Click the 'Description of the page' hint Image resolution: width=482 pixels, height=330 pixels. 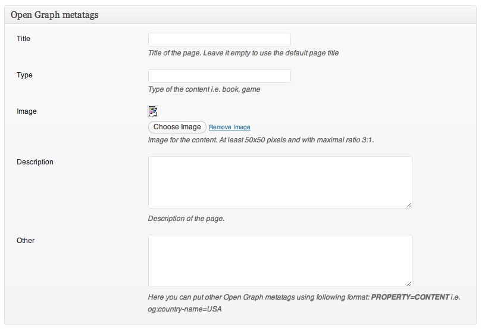pyautogui.click(x=186, y=219)
